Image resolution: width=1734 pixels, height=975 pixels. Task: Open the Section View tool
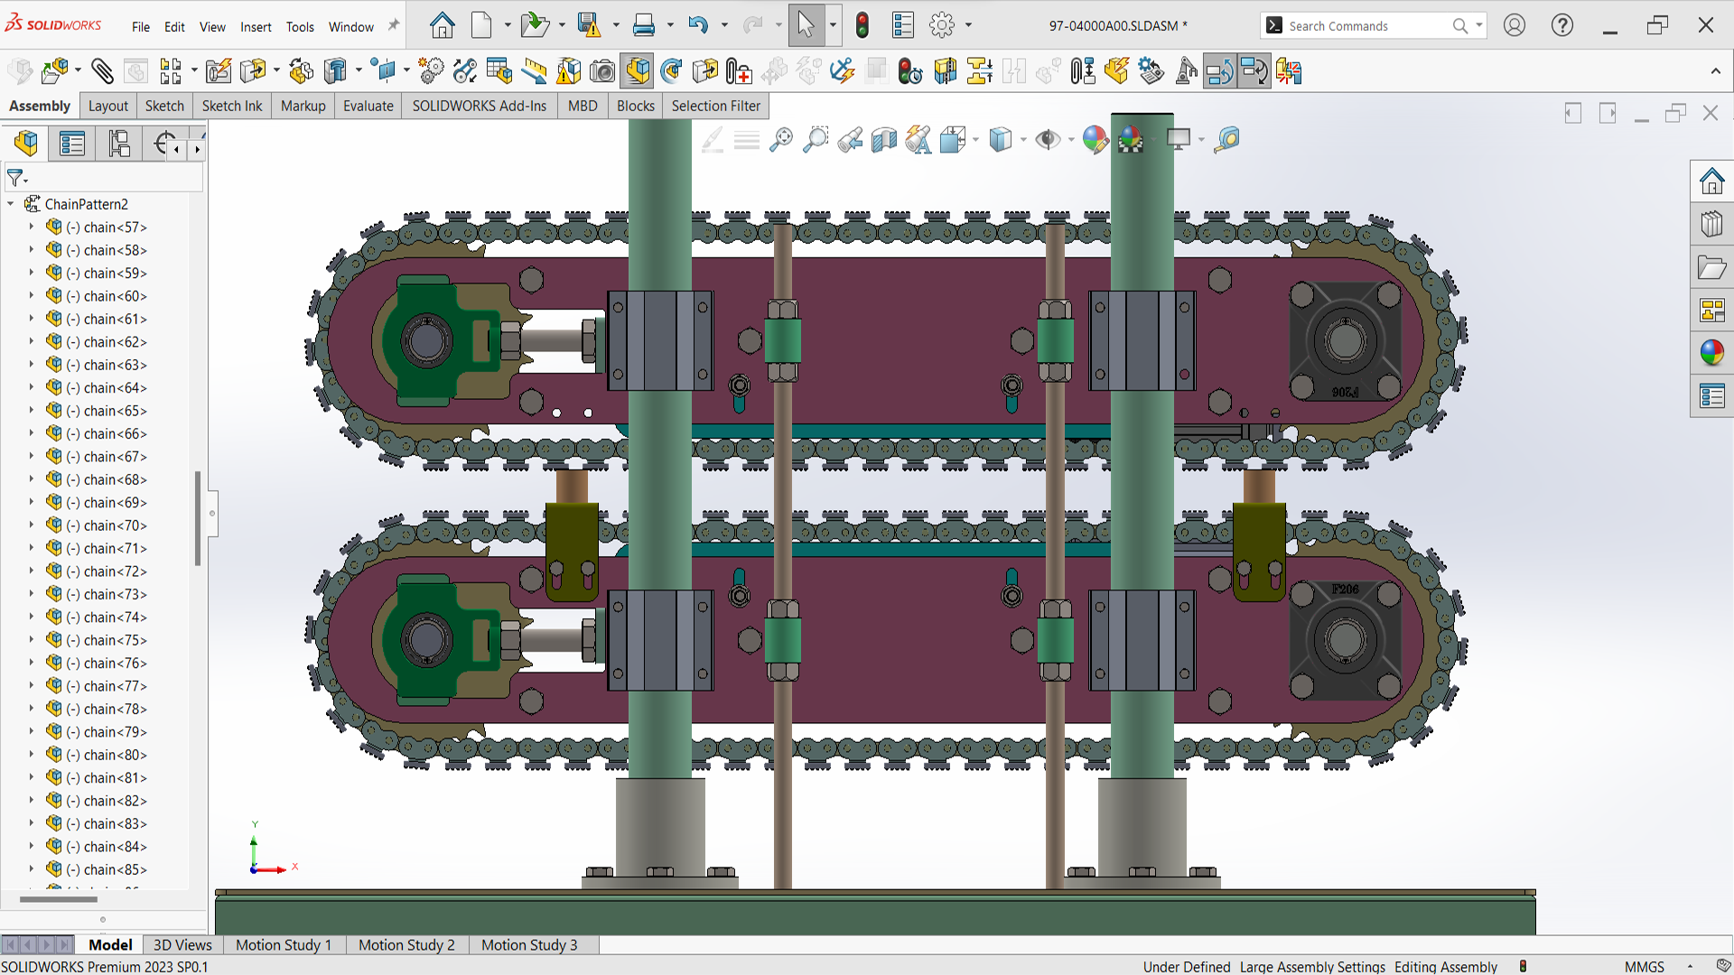tap(884, 140)
